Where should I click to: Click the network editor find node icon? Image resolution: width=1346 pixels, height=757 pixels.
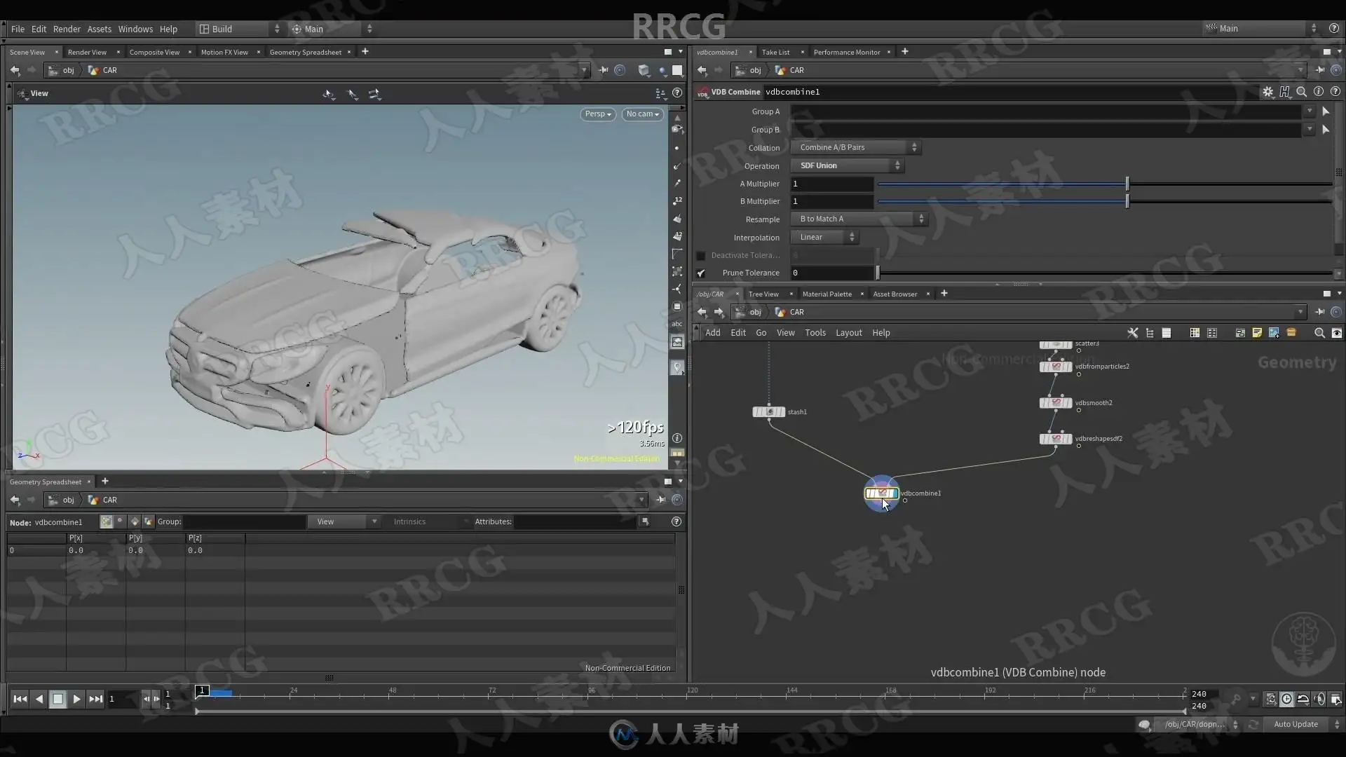(1319, 333)
